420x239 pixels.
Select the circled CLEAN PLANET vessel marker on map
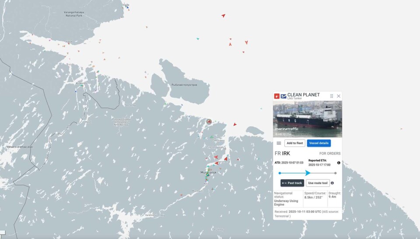tap(209, 121)
